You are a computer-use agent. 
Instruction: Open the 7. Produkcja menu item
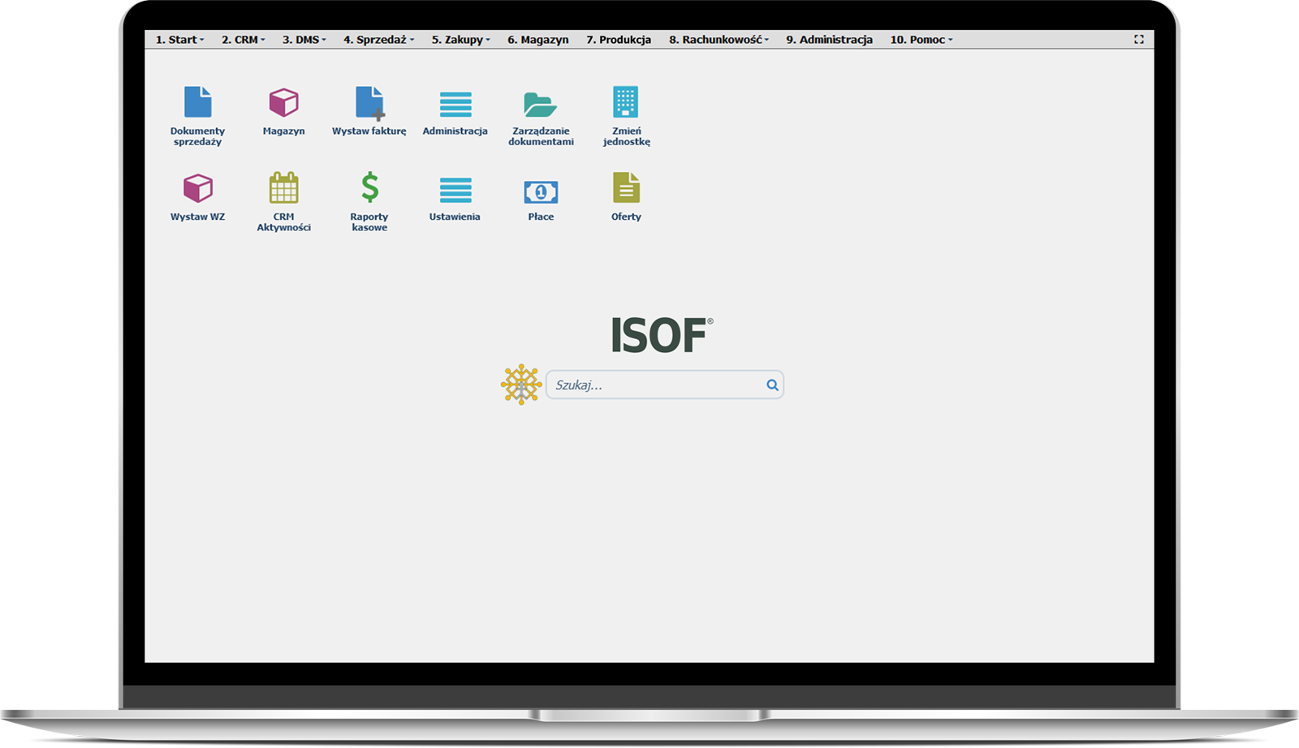coord(619,40)
